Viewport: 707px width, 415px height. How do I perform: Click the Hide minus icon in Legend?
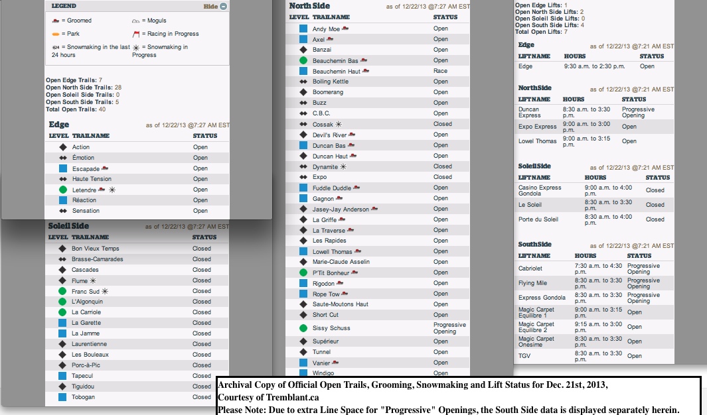(223, 7)
